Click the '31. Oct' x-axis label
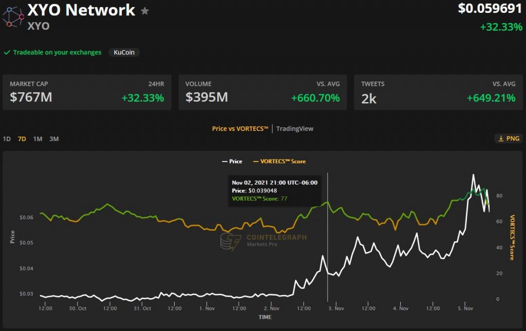Image resolution: width=526 pixels, height=331 pixels. coord(142,308)
